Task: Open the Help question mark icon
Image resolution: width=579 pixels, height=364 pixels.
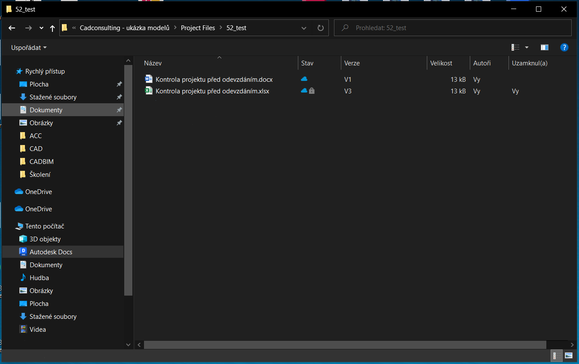Action: 564,47
